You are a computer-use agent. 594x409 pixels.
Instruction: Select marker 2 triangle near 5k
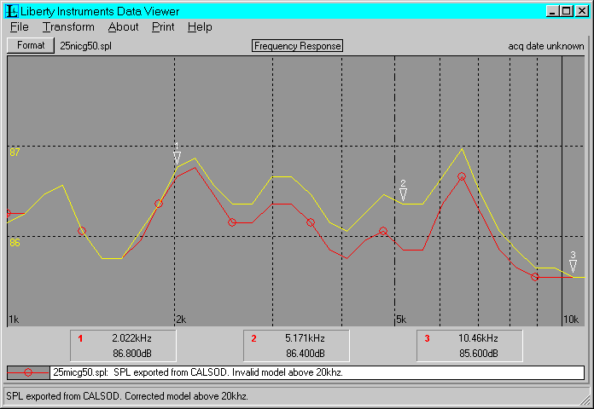pyautogui.click(x=403, y=194)
